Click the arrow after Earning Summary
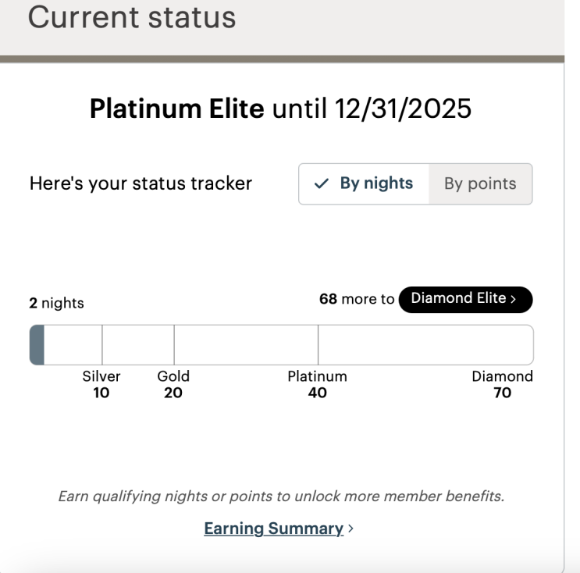This screenshot has width=580, height=573. (350, 529)
